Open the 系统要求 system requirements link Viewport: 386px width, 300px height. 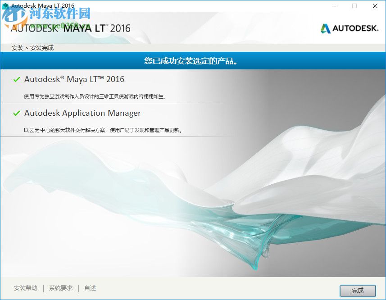click(x=60, y=288)
